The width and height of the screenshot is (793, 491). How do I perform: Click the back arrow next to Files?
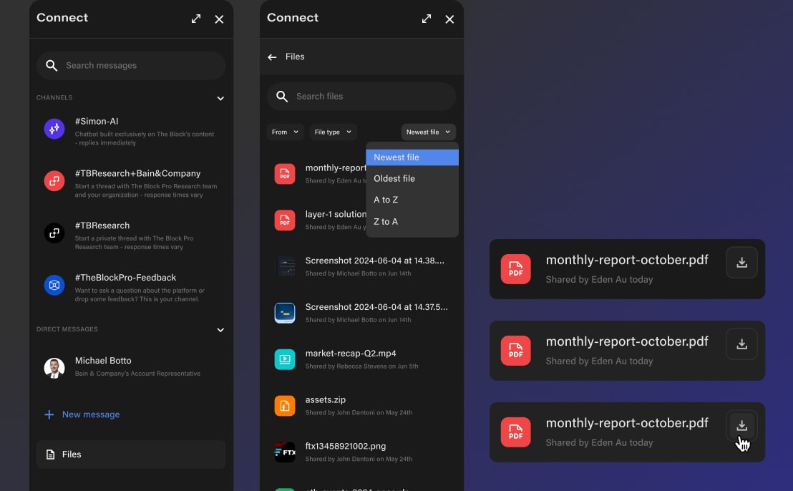[x=273, y=57]
